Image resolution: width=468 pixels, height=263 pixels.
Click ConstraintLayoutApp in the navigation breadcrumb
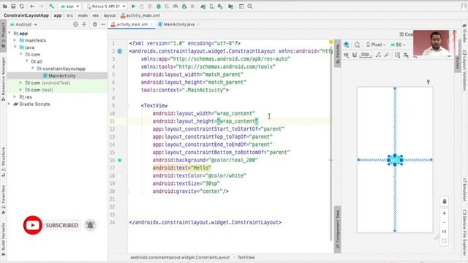point(26,15)
